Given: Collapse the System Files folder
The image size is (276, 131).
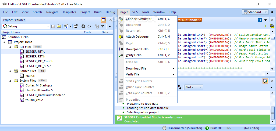Looking at the screenshot, I should tap(10, 81).
